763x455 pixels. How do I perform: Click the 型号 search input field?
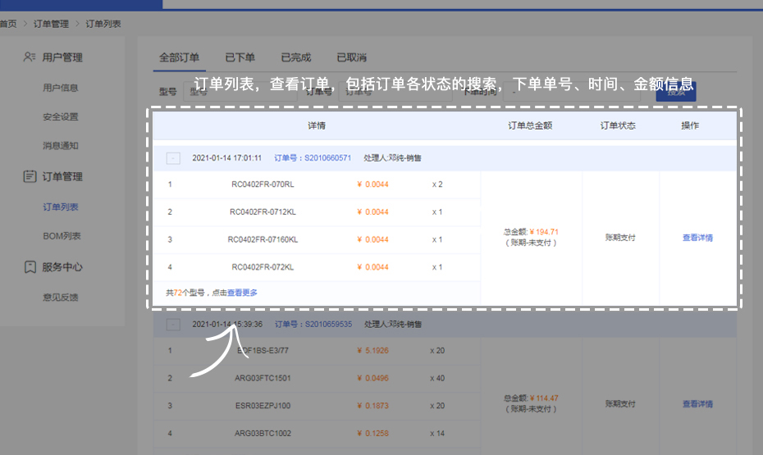coord(238,92)
